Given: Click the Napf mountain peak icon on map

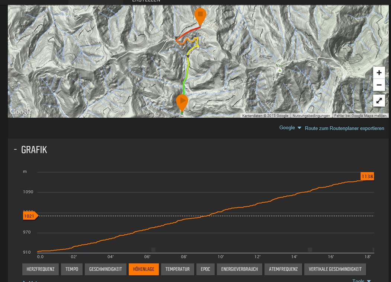Looking at the screenshot, I should (x=279, y=70).
